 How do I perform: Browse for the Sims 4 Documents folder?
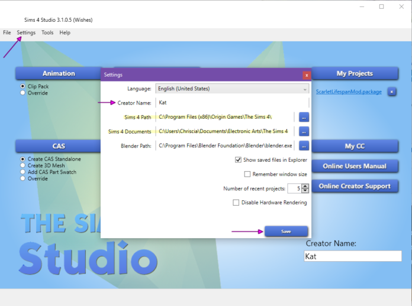(304, 131)
